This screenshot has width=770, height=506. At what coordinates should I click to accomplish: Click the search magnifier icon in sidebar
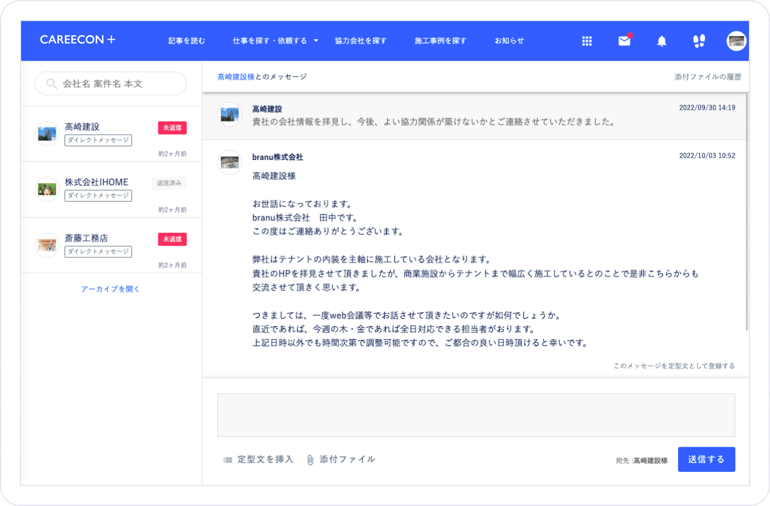[50, 83]
